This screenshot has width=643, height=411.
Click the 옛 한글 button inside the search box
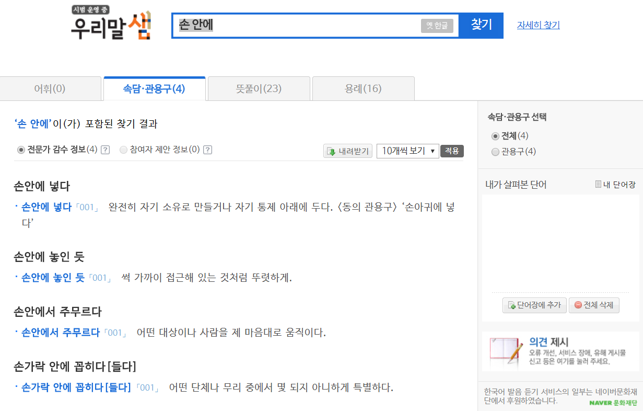click(x=437, y=25)
